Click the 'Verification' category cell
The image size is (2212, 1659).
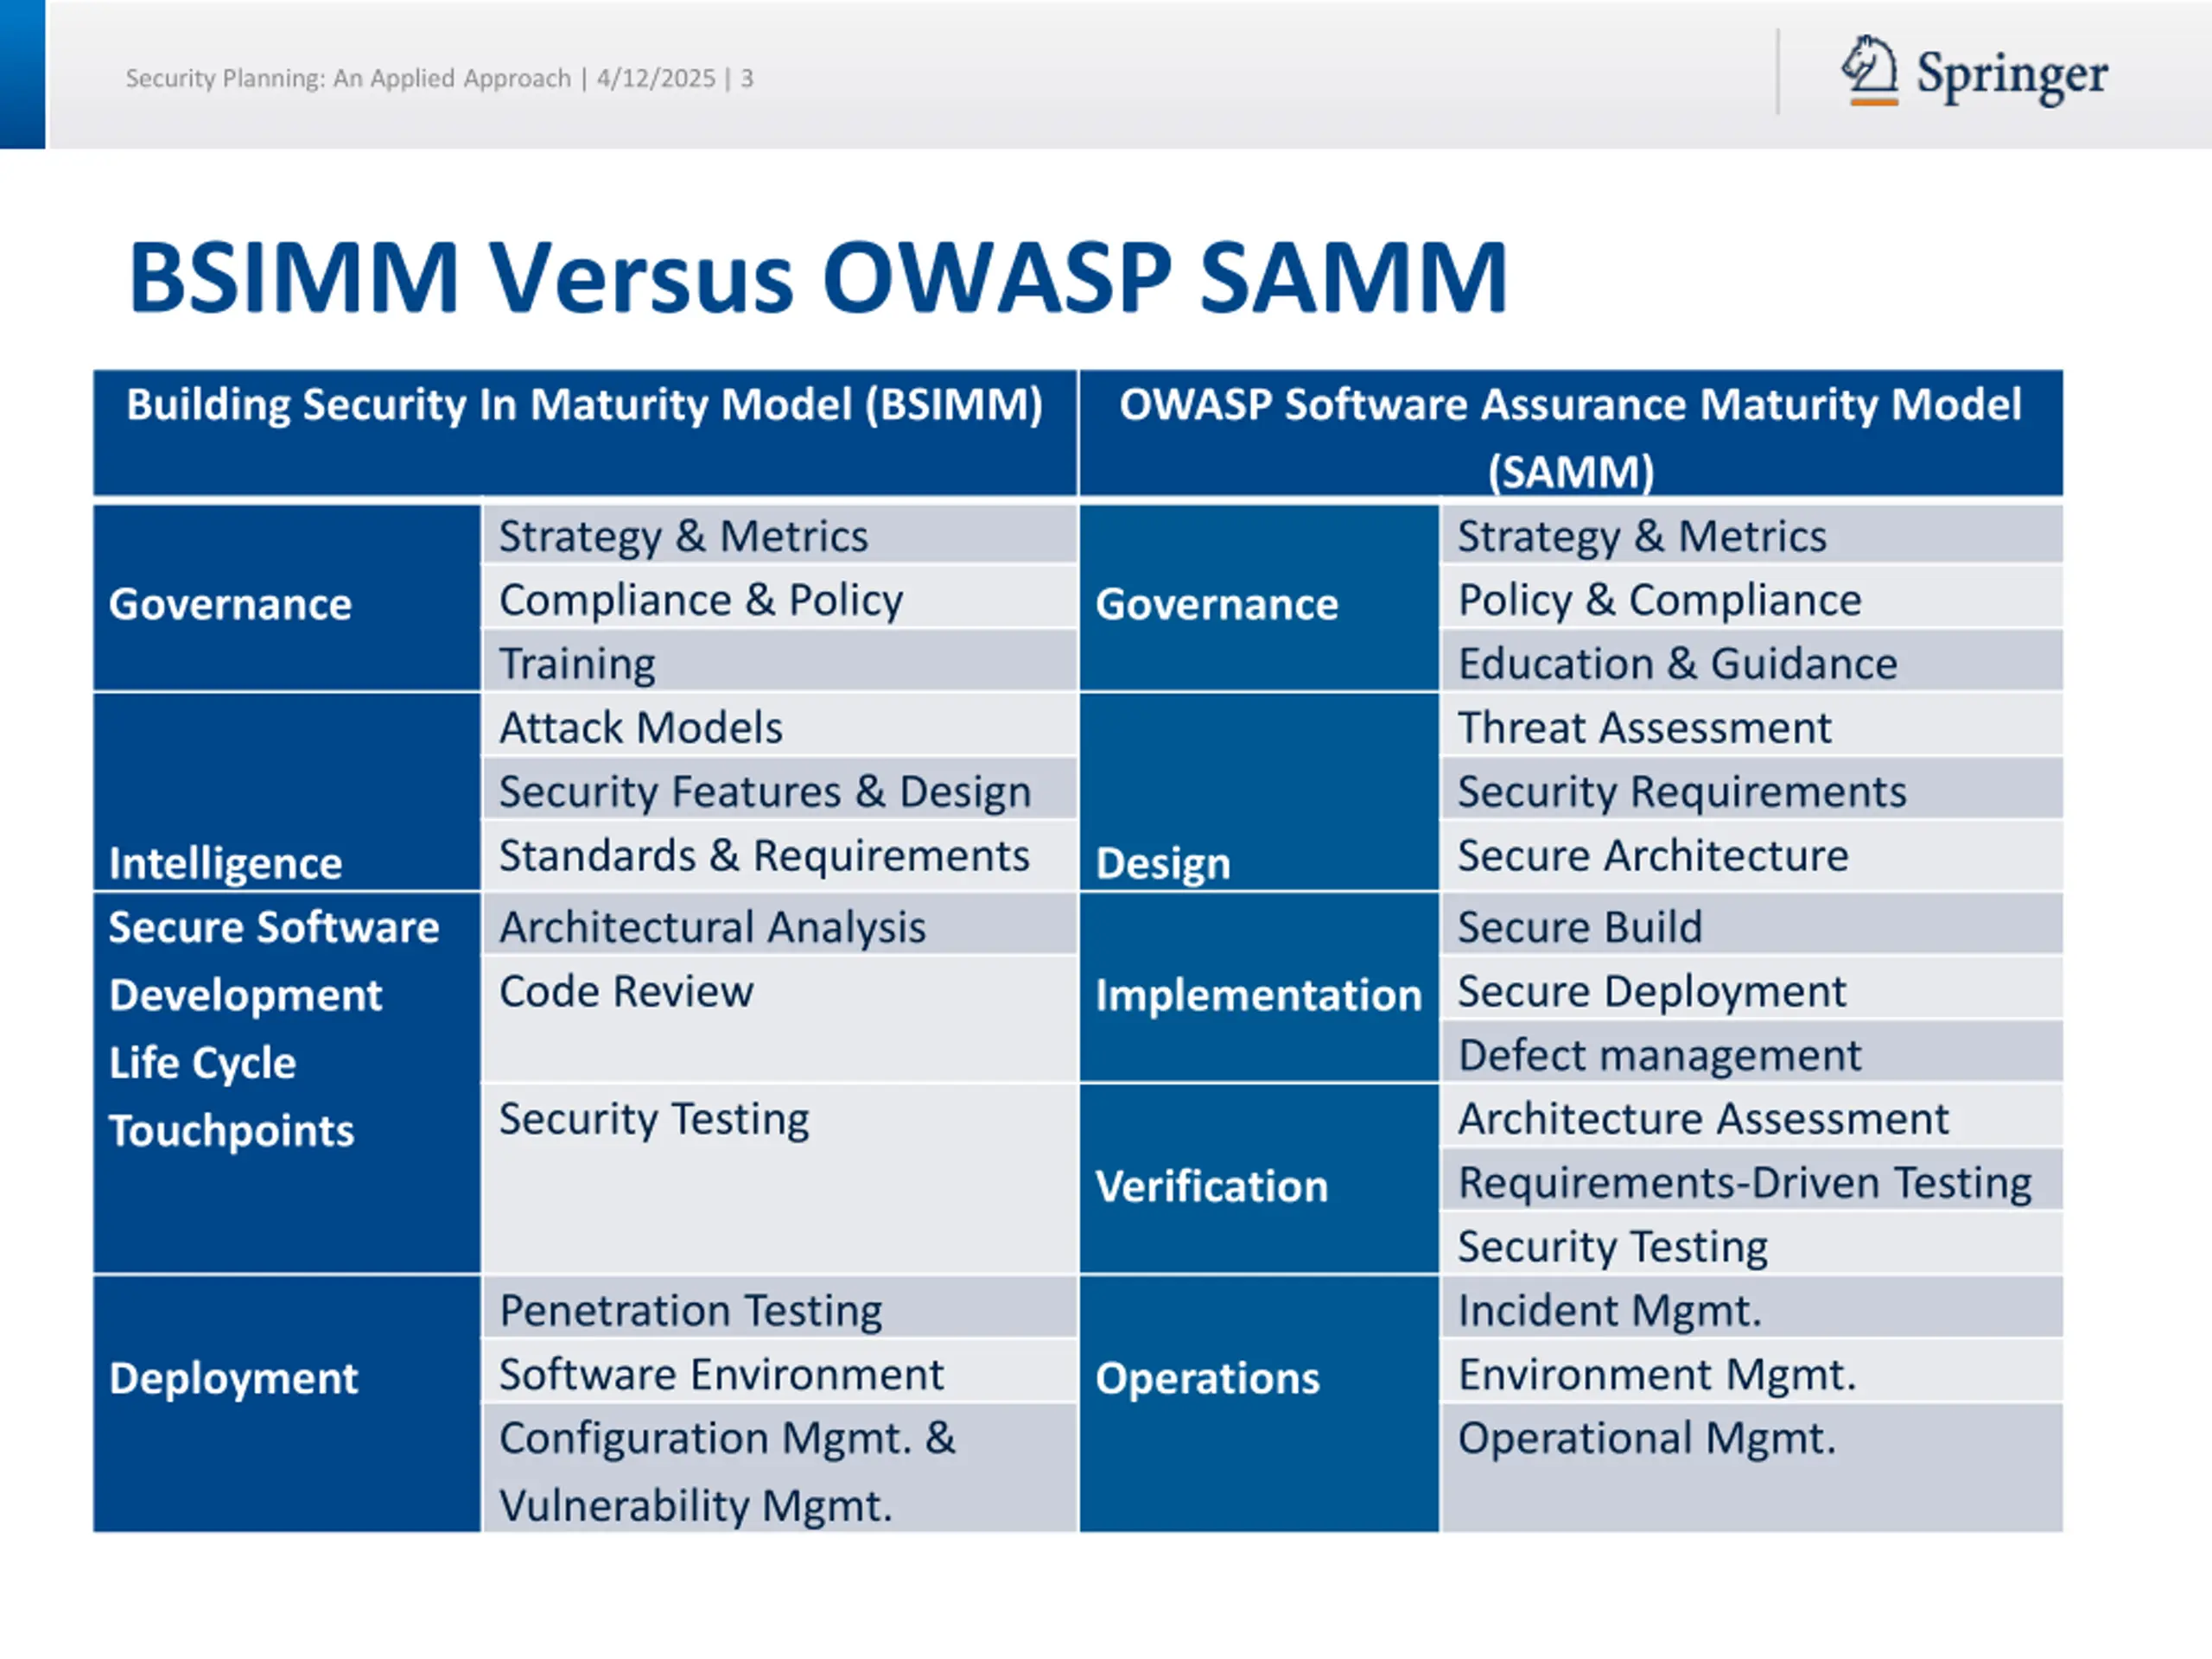[x=1259, y=1179]
